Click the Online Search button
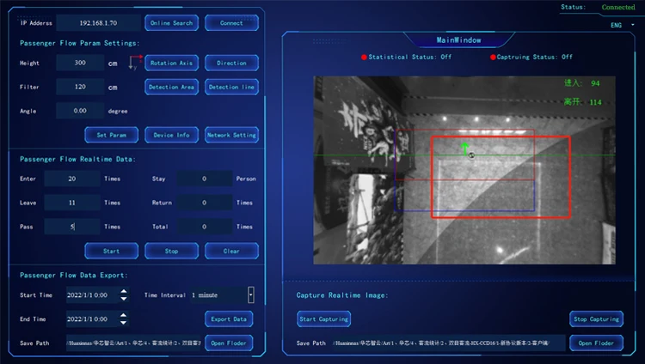The width and height of the screenshot is (645, 364). click(171, 23)
